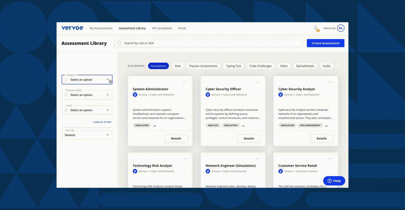Focus the Search by role or skill field
Viewport: 405px width, 210px height.
(208, 43)
